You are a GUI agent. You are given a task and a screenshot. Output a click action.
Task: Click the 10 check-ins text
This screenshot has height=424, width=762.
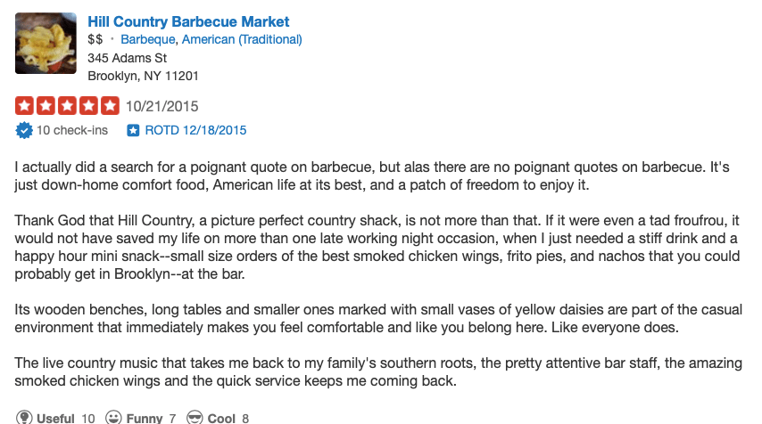click(72, 130)
